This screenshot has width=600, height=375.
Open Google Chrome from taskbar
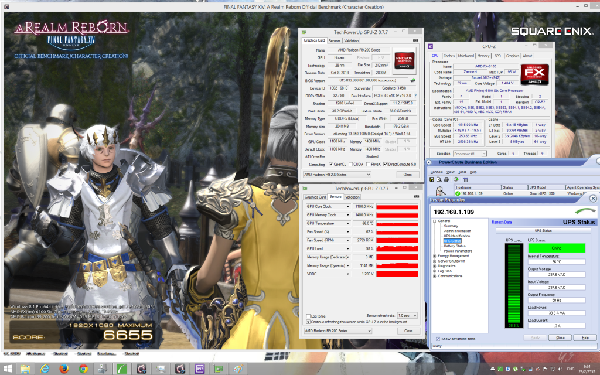(83, 369)
